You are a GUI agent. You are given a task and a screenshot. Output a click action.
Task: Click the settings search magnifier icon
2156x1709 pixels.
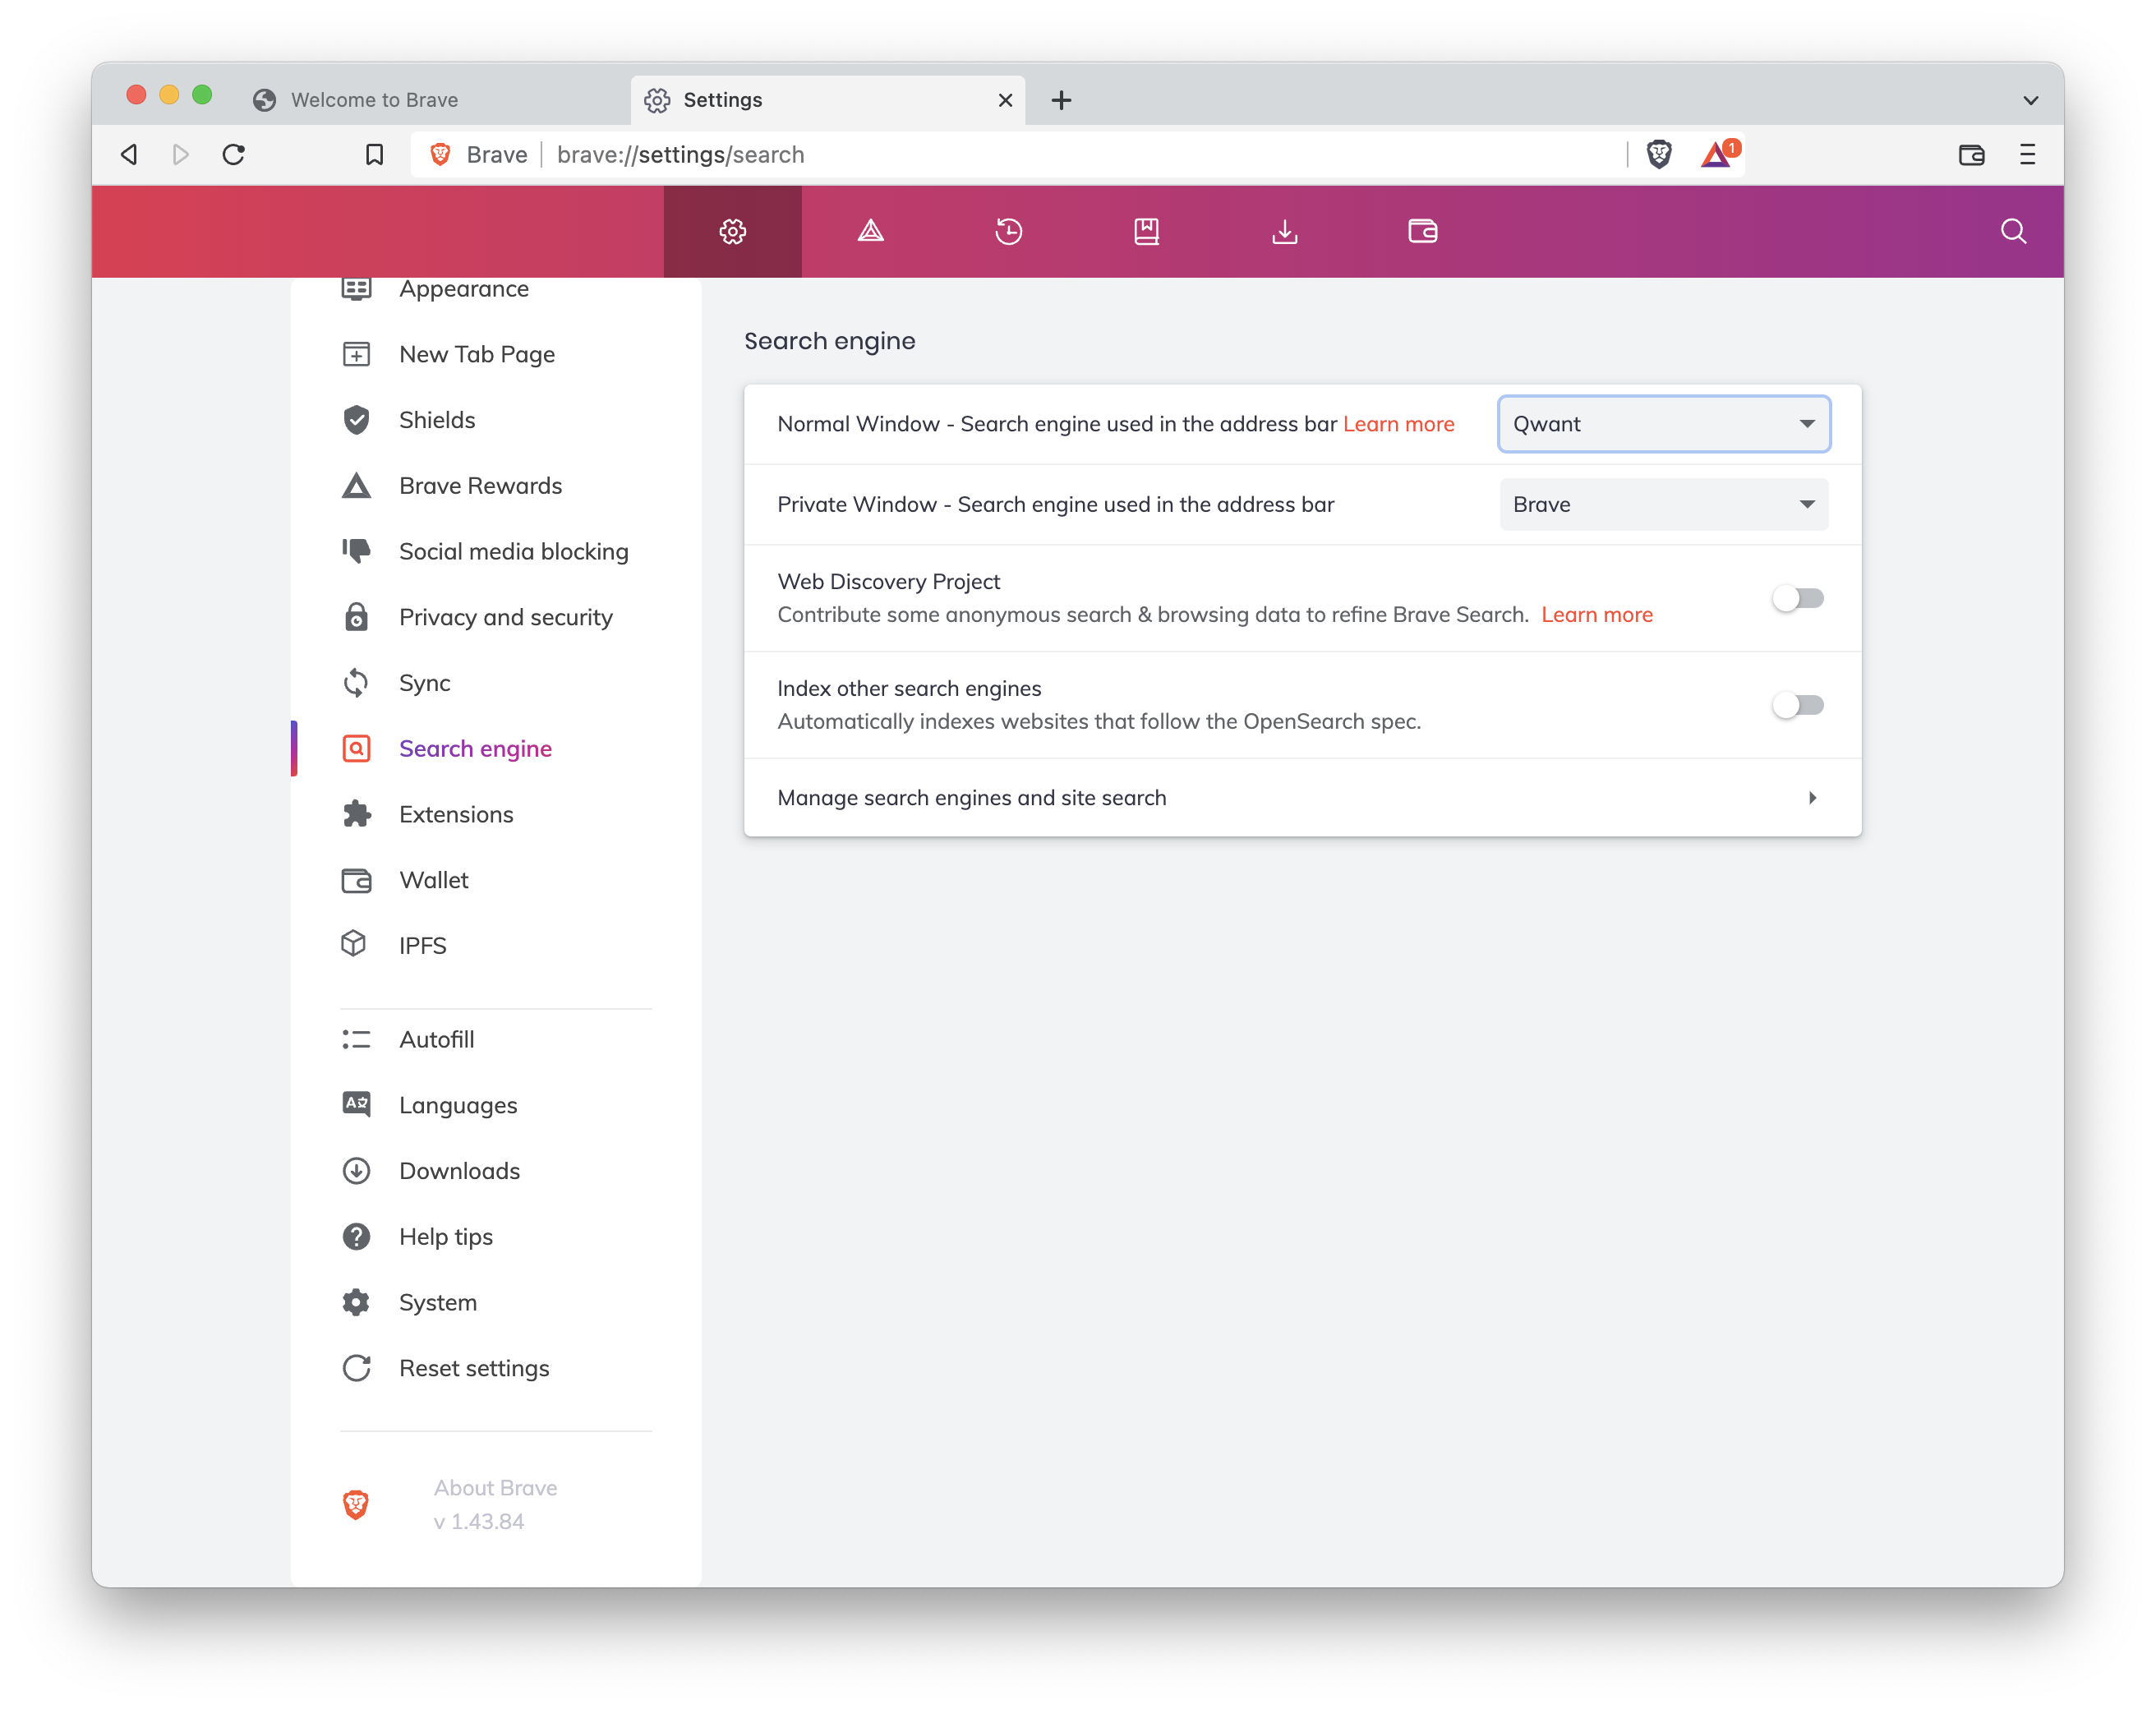click(2013, 231)
